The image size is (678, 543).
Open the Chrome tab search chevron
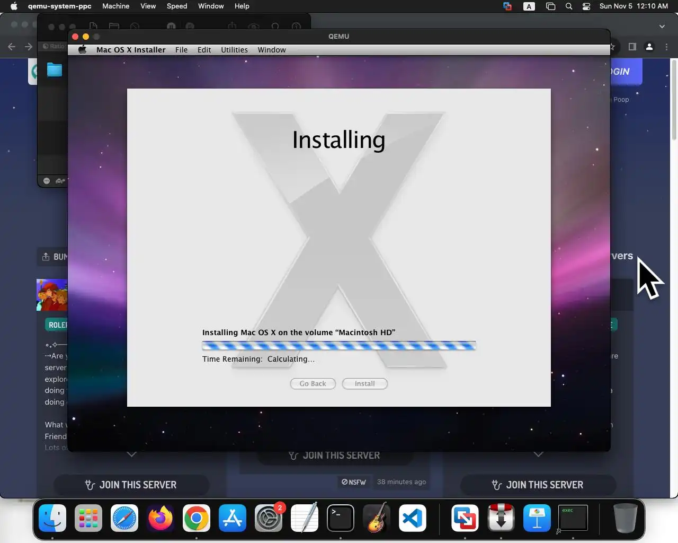pos(662,26)
